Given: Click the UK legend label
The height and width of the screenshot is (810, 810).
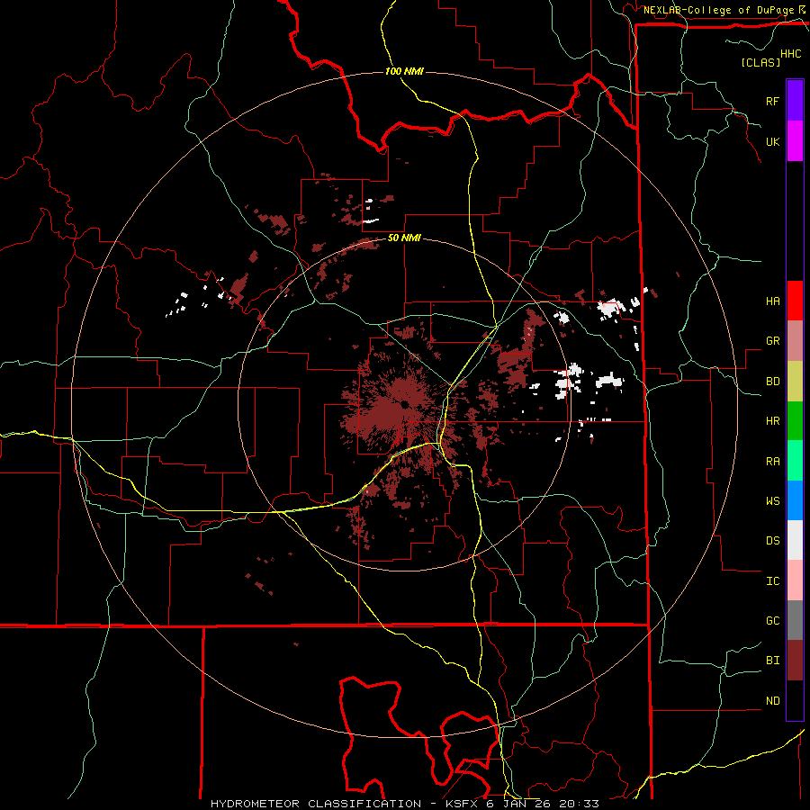Looking at the screenshot, I should tap(772, 141).
